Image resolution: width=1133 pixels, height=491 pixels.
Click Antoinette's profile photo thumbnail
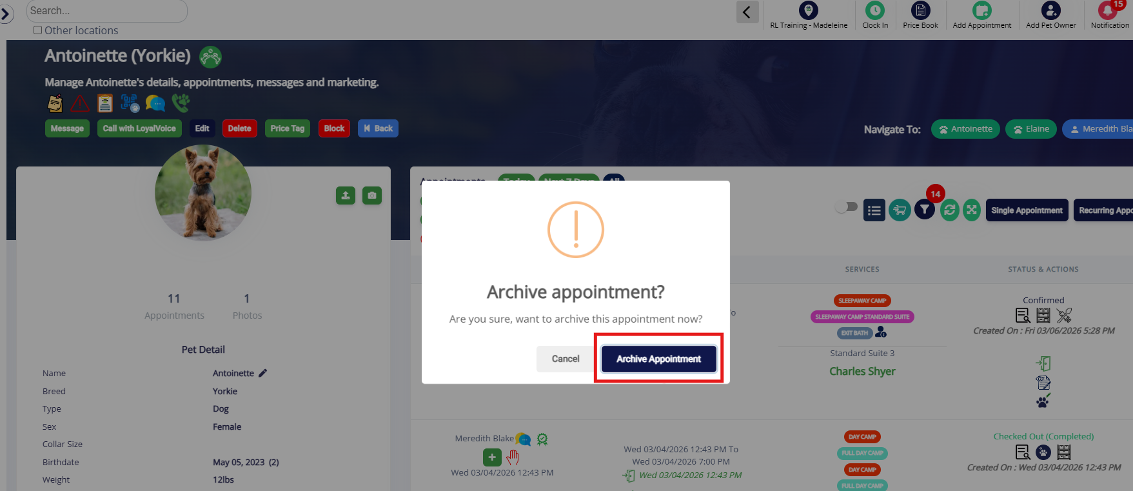coord(203,193)
